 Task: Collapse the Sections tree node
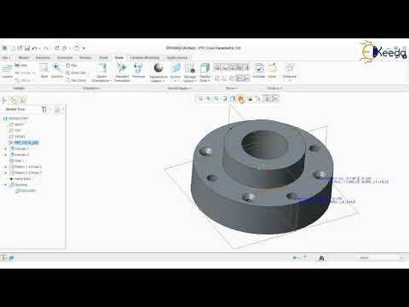[x=6, y=185]
